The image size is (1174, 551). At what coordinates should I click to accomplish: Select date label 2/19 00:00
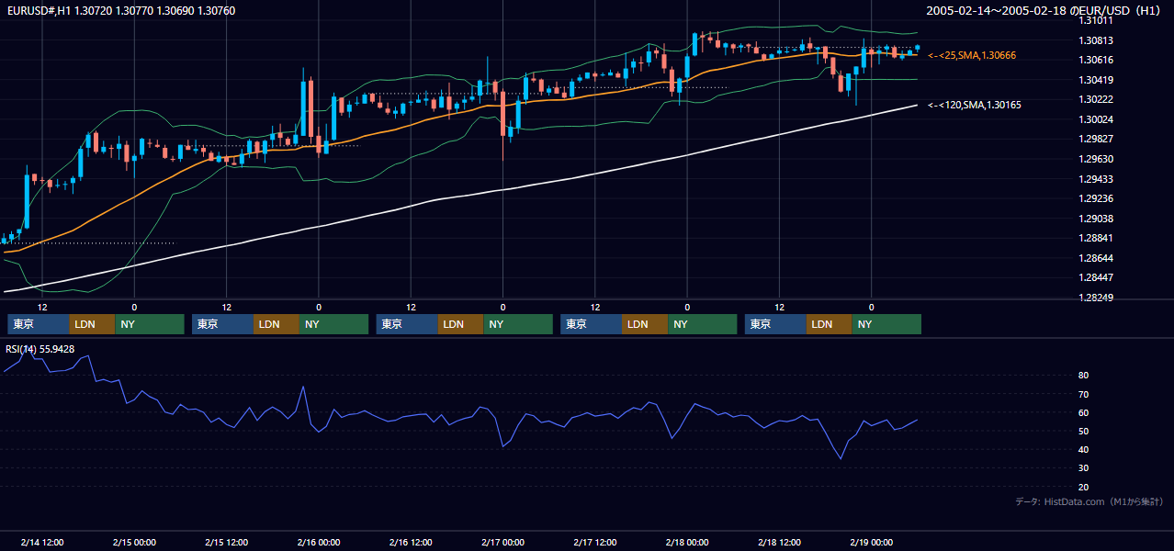(871, 543)
